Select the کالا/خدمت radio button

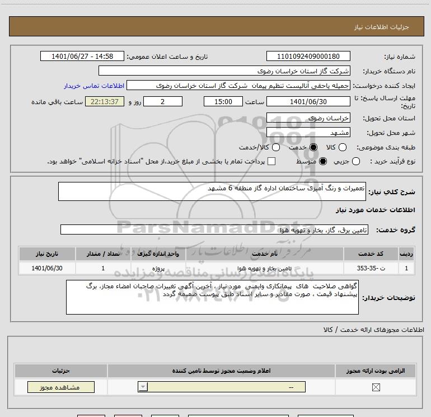(x=276, y=147)
